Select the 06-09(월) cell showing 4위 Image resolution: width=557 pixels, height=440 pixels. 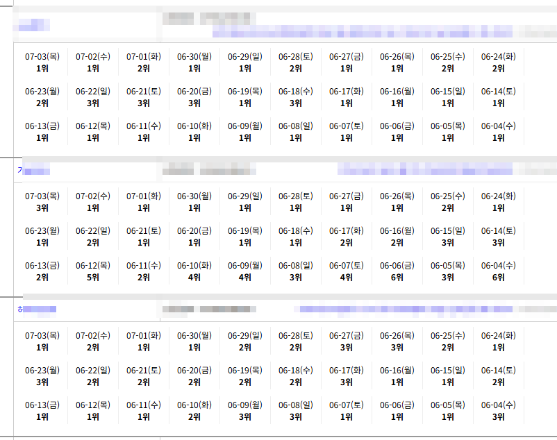coord(245,271)
